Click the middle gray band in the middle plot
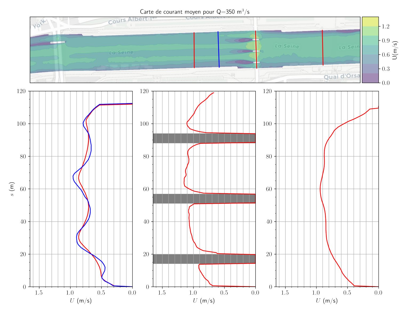The image size is (407, 313). [204, 199]
